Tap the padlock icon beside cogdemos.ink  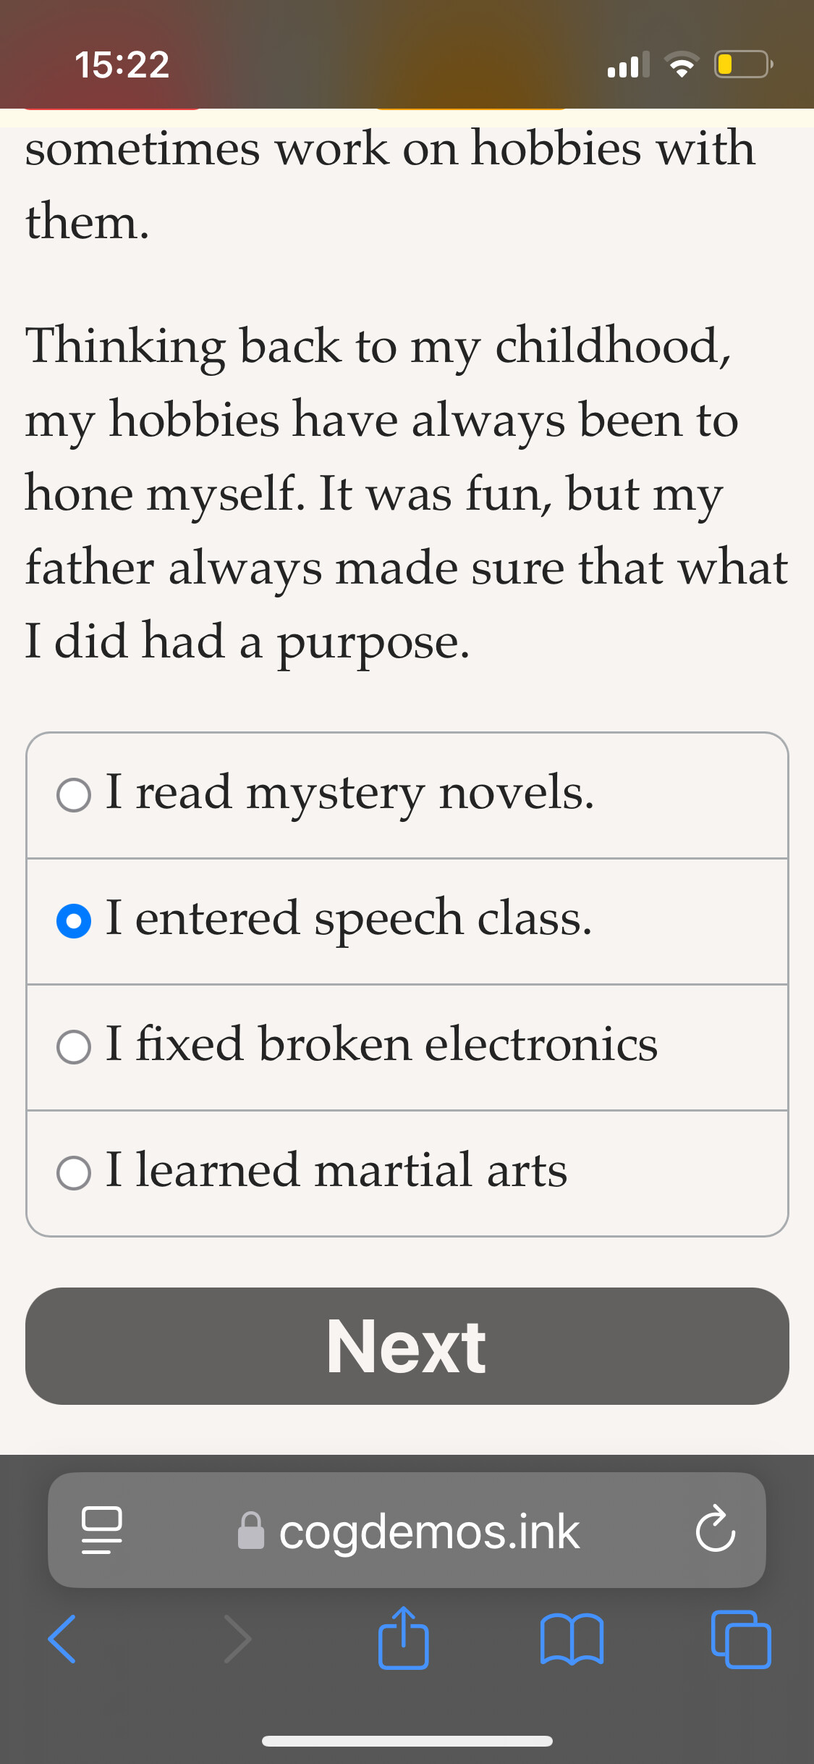point(251,1530)
